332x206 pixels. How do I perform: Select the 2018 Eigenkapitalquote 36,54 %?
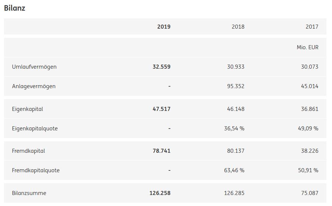click(x=234, y=129)
